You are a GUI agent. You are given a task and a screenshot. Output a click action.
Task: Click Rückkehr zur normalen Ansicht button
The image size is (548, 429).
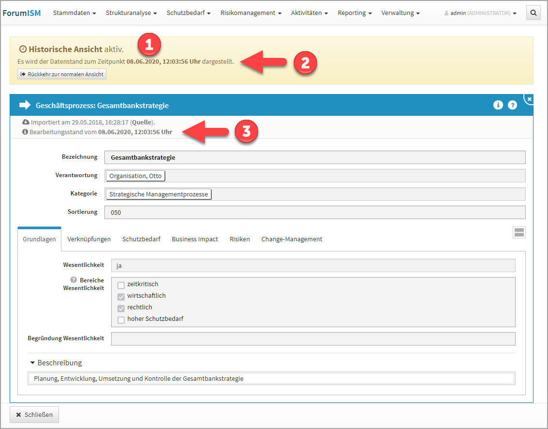click(62, 74)
